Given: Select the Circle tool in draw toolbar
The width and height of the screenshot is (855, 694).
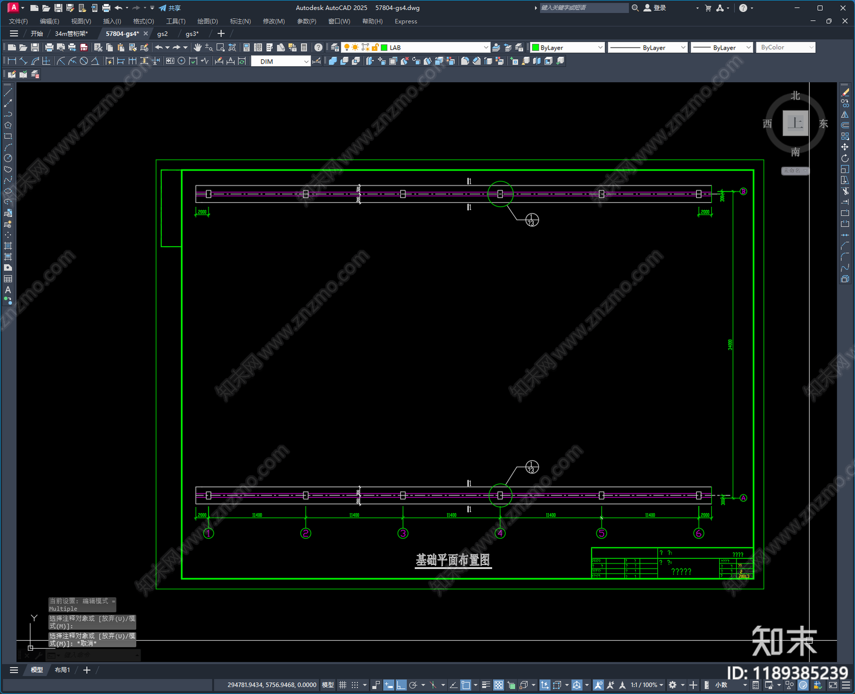Looking at the screenshot, I should (8, 158).
